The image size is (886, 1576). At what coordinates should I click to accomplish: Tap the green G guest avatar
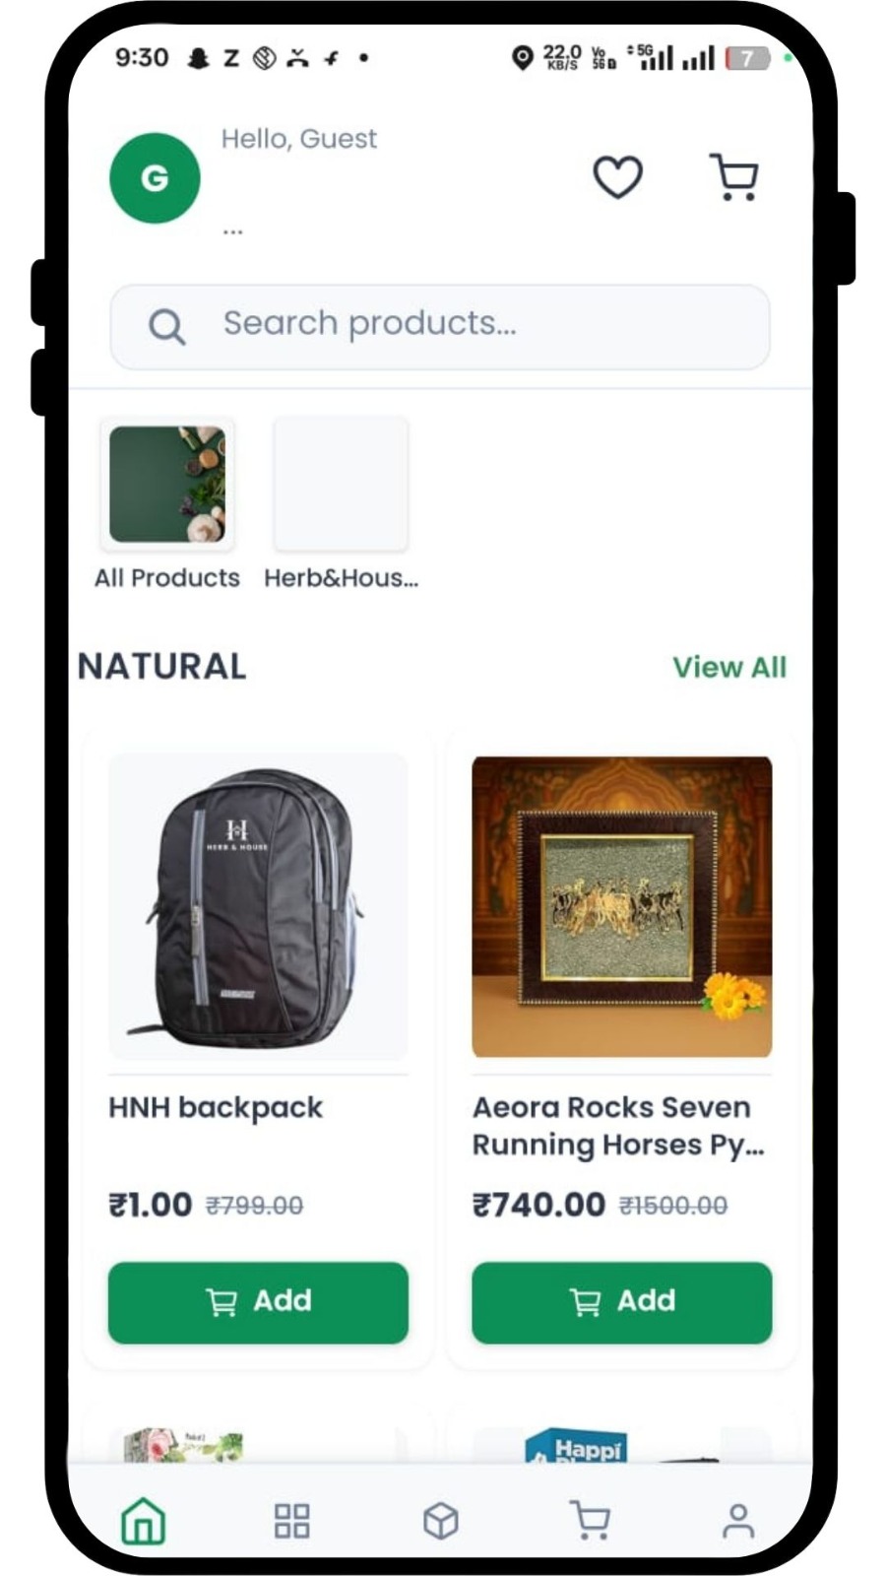pos(155,178)
